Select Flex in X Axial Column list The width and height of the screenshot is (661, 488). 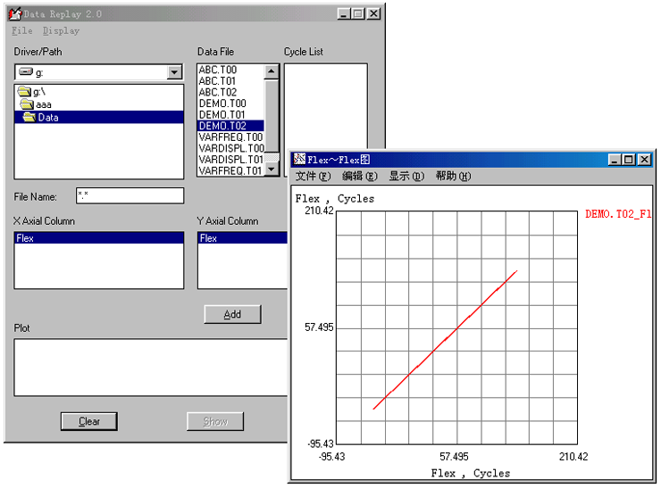(x=99, y=238)
